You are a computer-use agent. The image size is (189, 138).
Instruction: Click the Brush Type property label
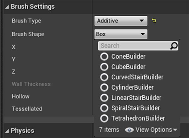(x=26, y=21)
